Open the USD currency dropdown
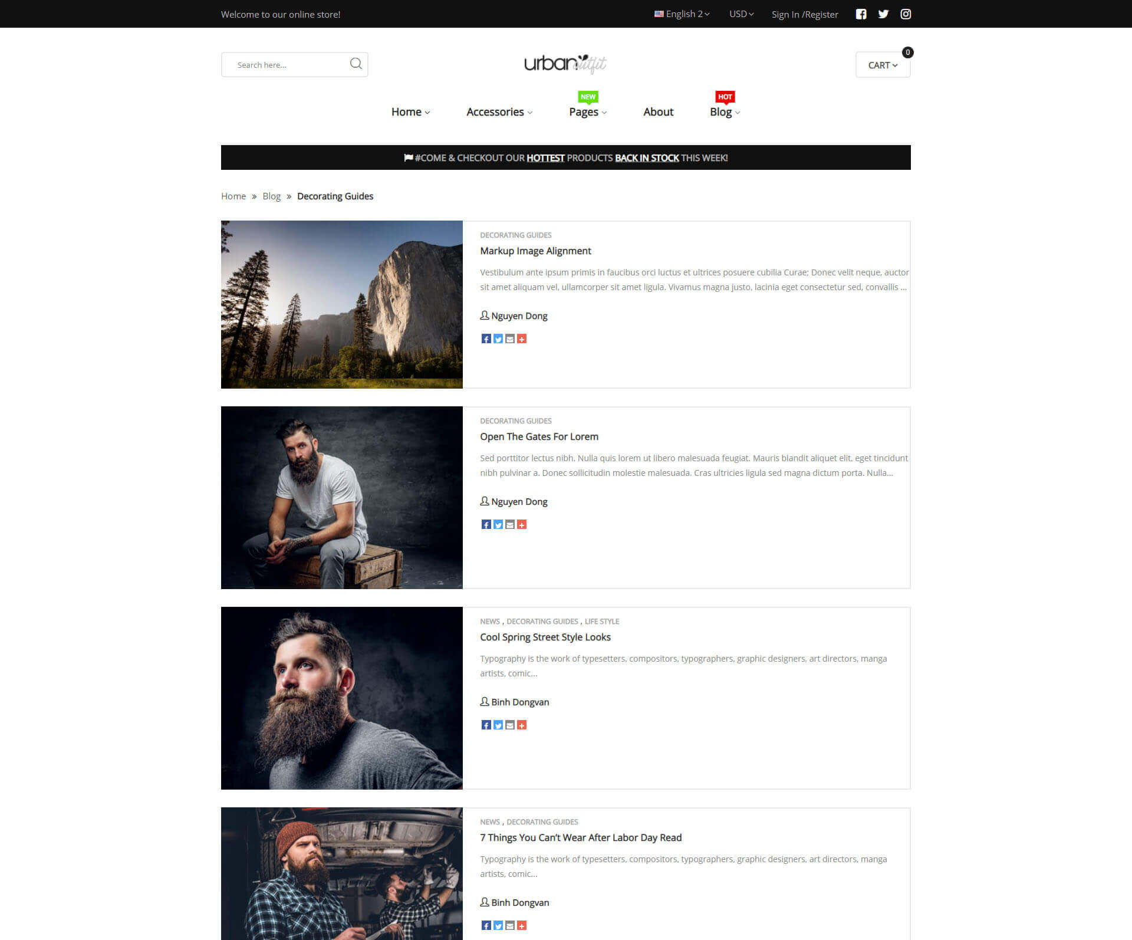The image size is (1132, 940). coord(741,14)
